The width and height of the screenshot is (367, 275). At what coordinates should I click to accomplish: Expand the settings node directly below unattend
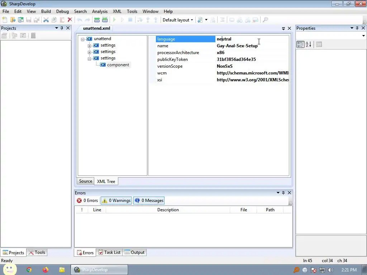pyautogui.click(x=89, y=46)
